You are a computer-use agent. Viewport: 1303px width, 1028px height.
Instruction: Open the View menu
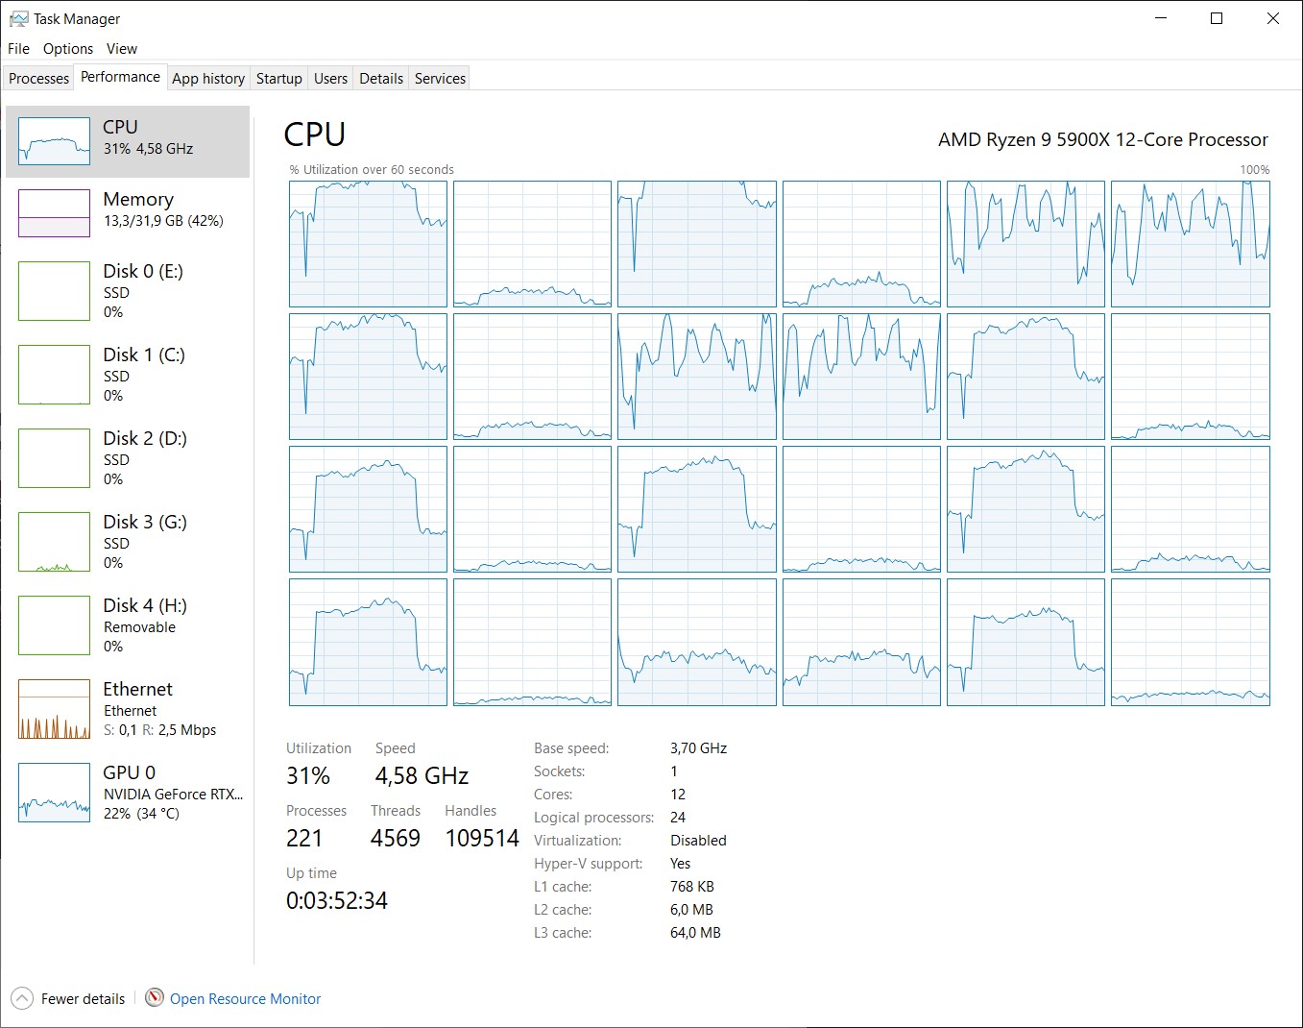[x=122, y=49]
